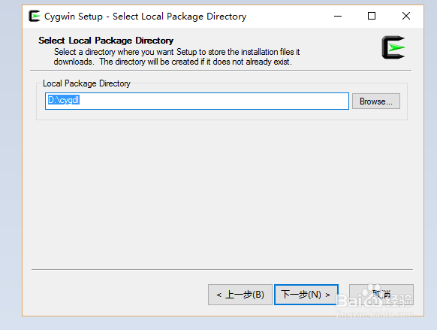Image resolution: width=437 pixels, height=330 pixels.
Task: Click the highlighted D:\cygdl path text
Action: tap(64, 100)
